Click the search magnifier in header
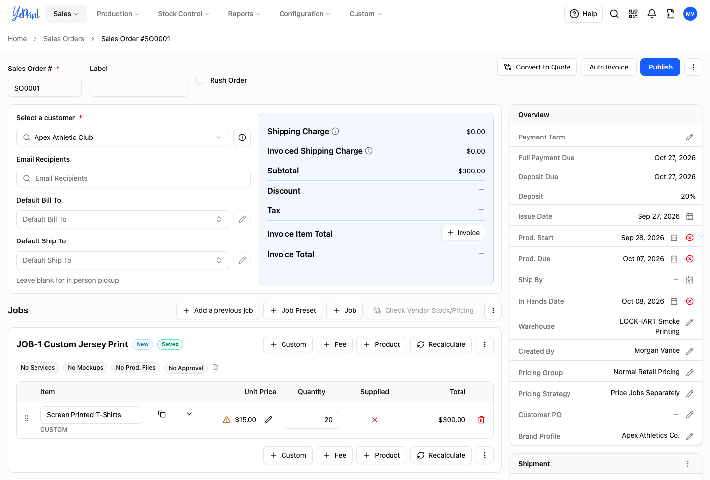 click(614, 14)
